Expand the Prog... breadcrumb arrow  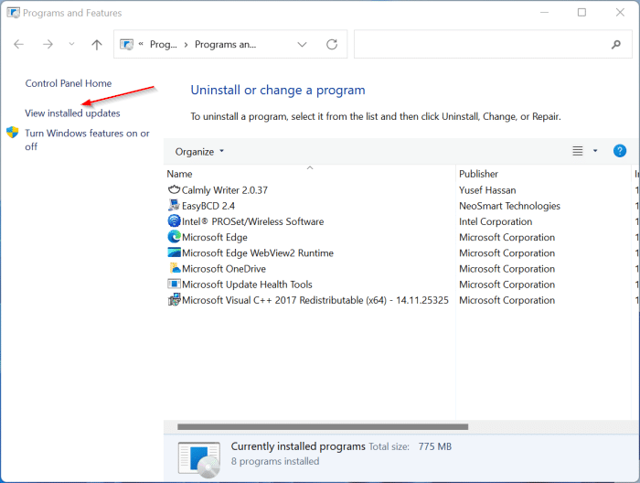186,44
